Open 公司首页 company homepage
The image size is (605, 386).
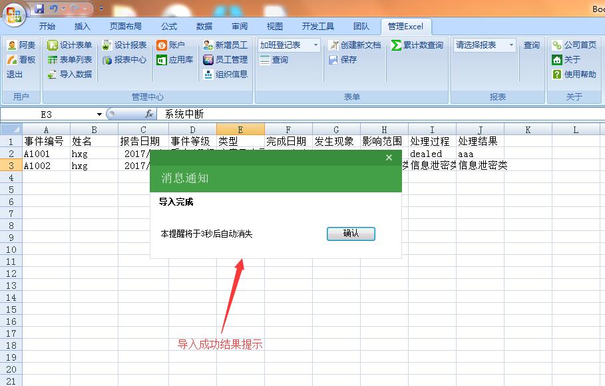pos(574,45)
